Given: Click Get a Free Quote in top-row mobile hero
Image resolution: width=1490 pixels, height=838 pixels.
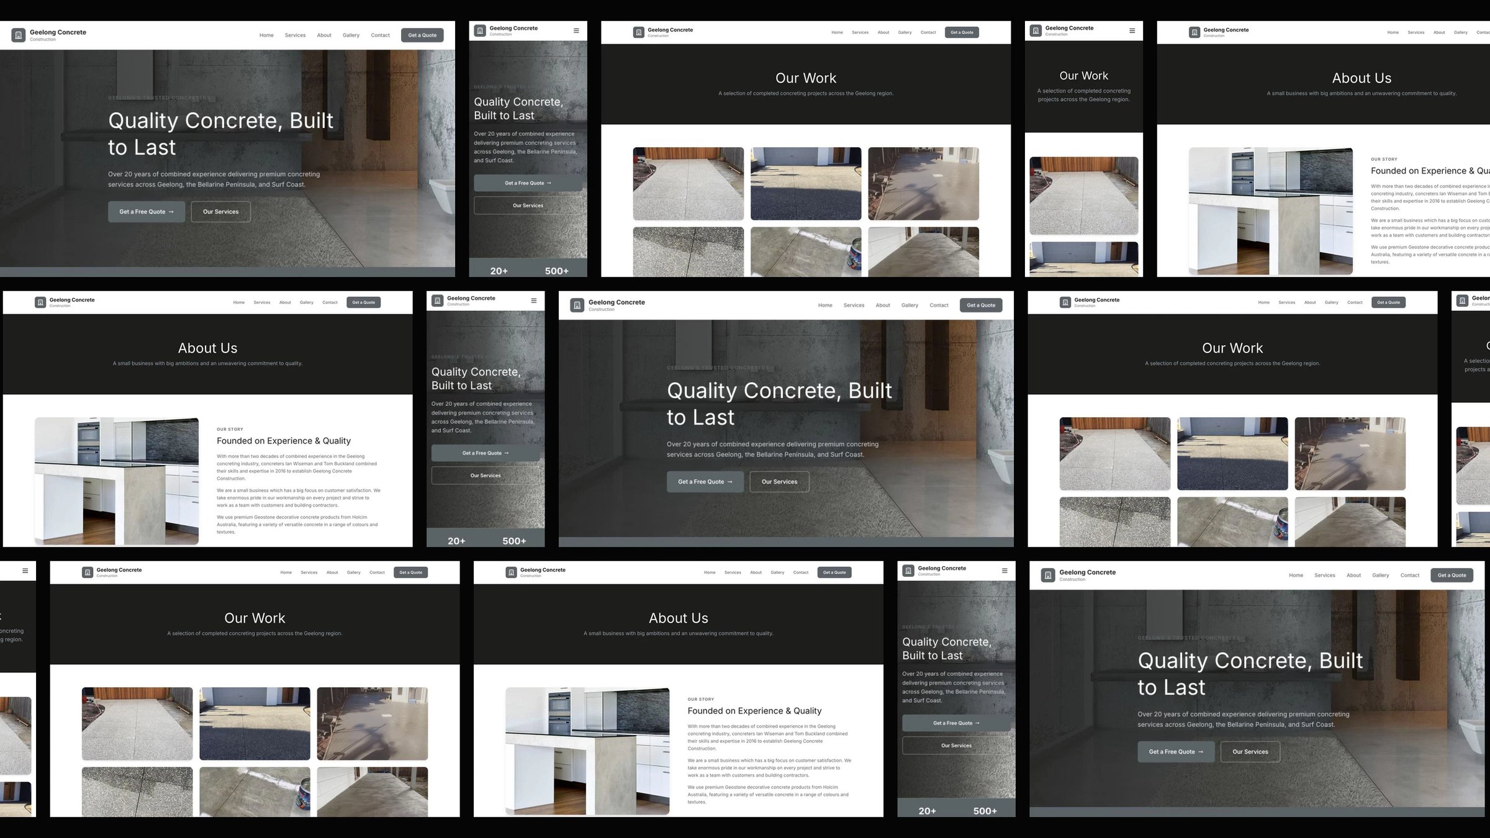Looking at the screenshot, I should [x=528, y=183].
